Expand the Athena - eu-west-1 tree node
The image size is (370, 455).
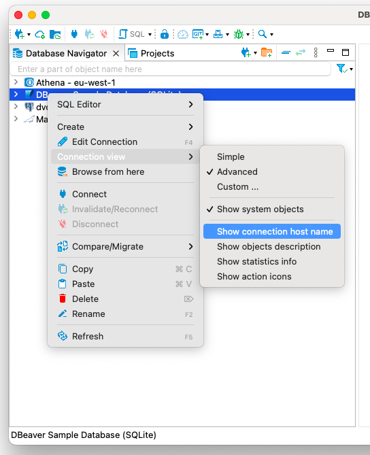tap(16, 82)
